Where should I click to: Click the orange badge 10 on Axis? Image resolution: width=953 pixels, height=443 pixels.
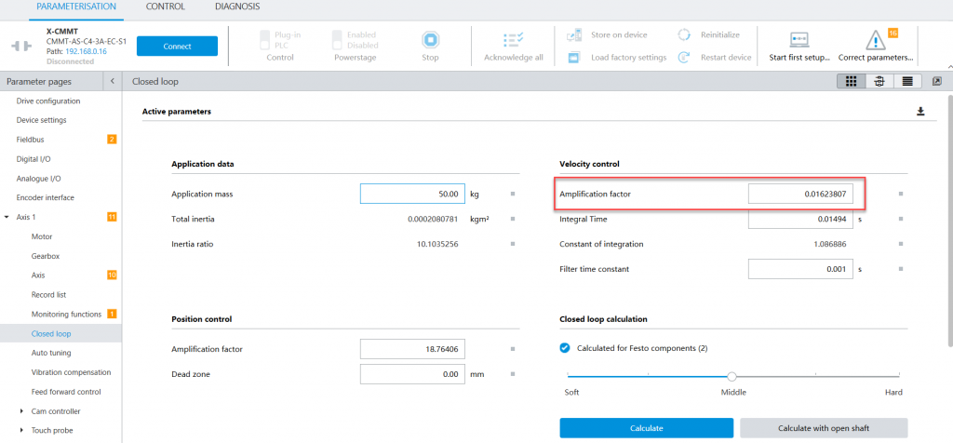click(x=112, y=275)
